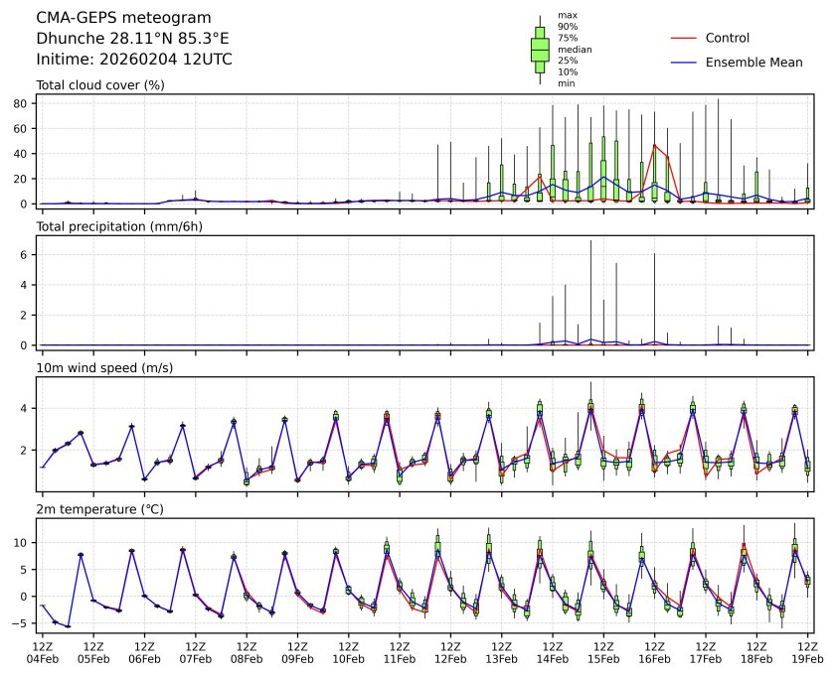Click the red Control legend line
Screen dimensions: 835x676
[x=683, y=38]
